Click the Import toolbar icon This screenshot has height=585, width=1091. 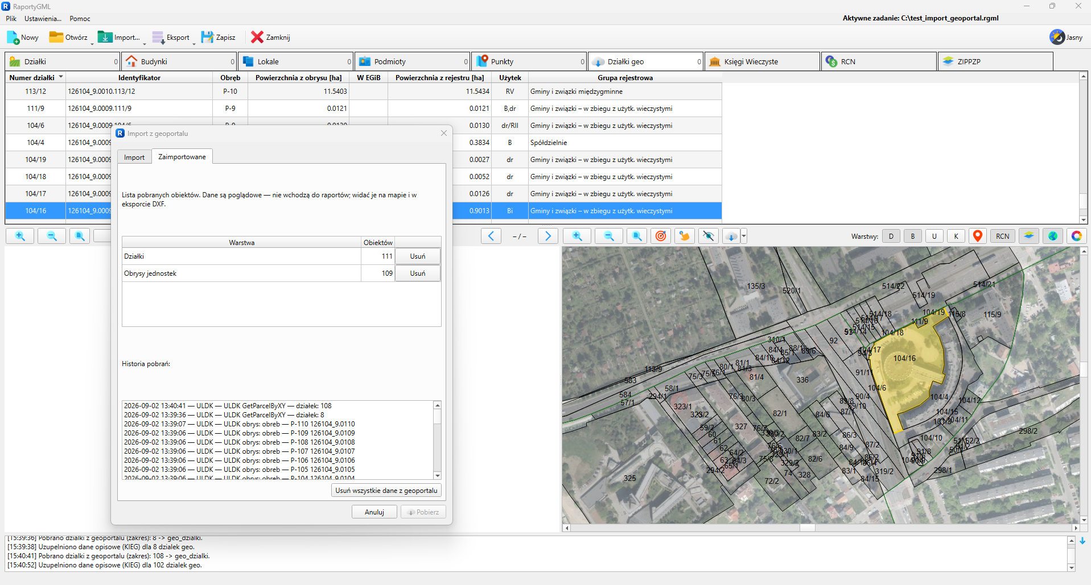click(105, 38)
